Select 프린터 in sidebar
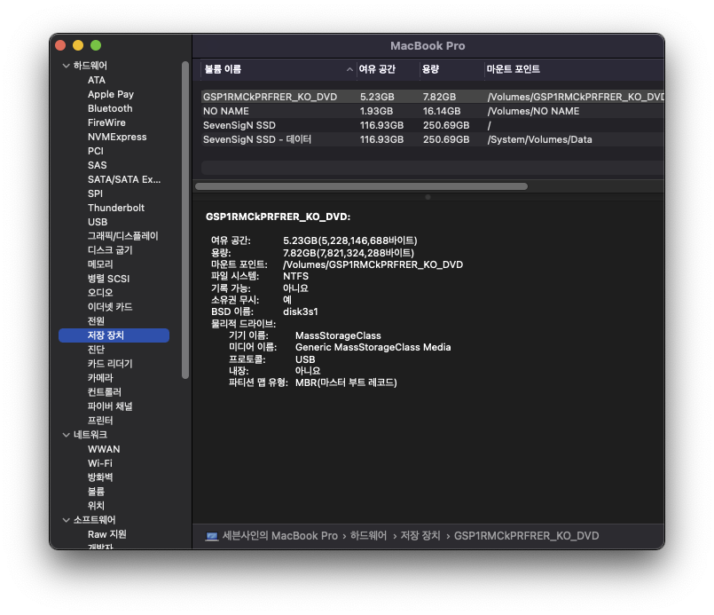This screenshot has height=615, width=714. [x=100, y=421]
